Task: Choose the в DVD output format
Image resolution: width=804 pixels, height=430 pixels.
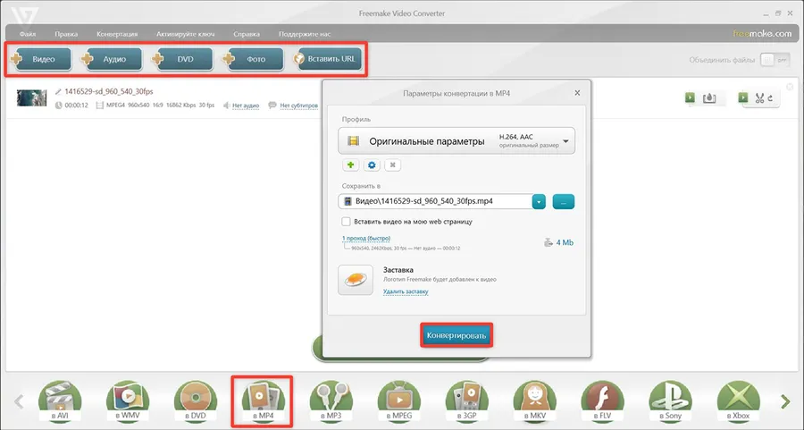Action: tap(196, 401)
